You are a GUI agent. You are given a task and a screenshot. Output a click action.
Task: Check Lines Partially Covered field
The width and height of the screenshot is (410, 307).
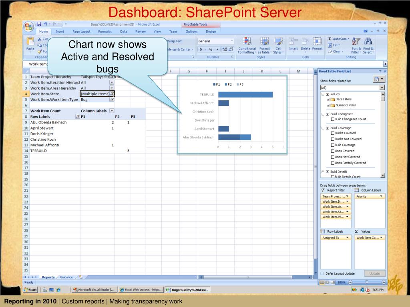coord(333,163)
